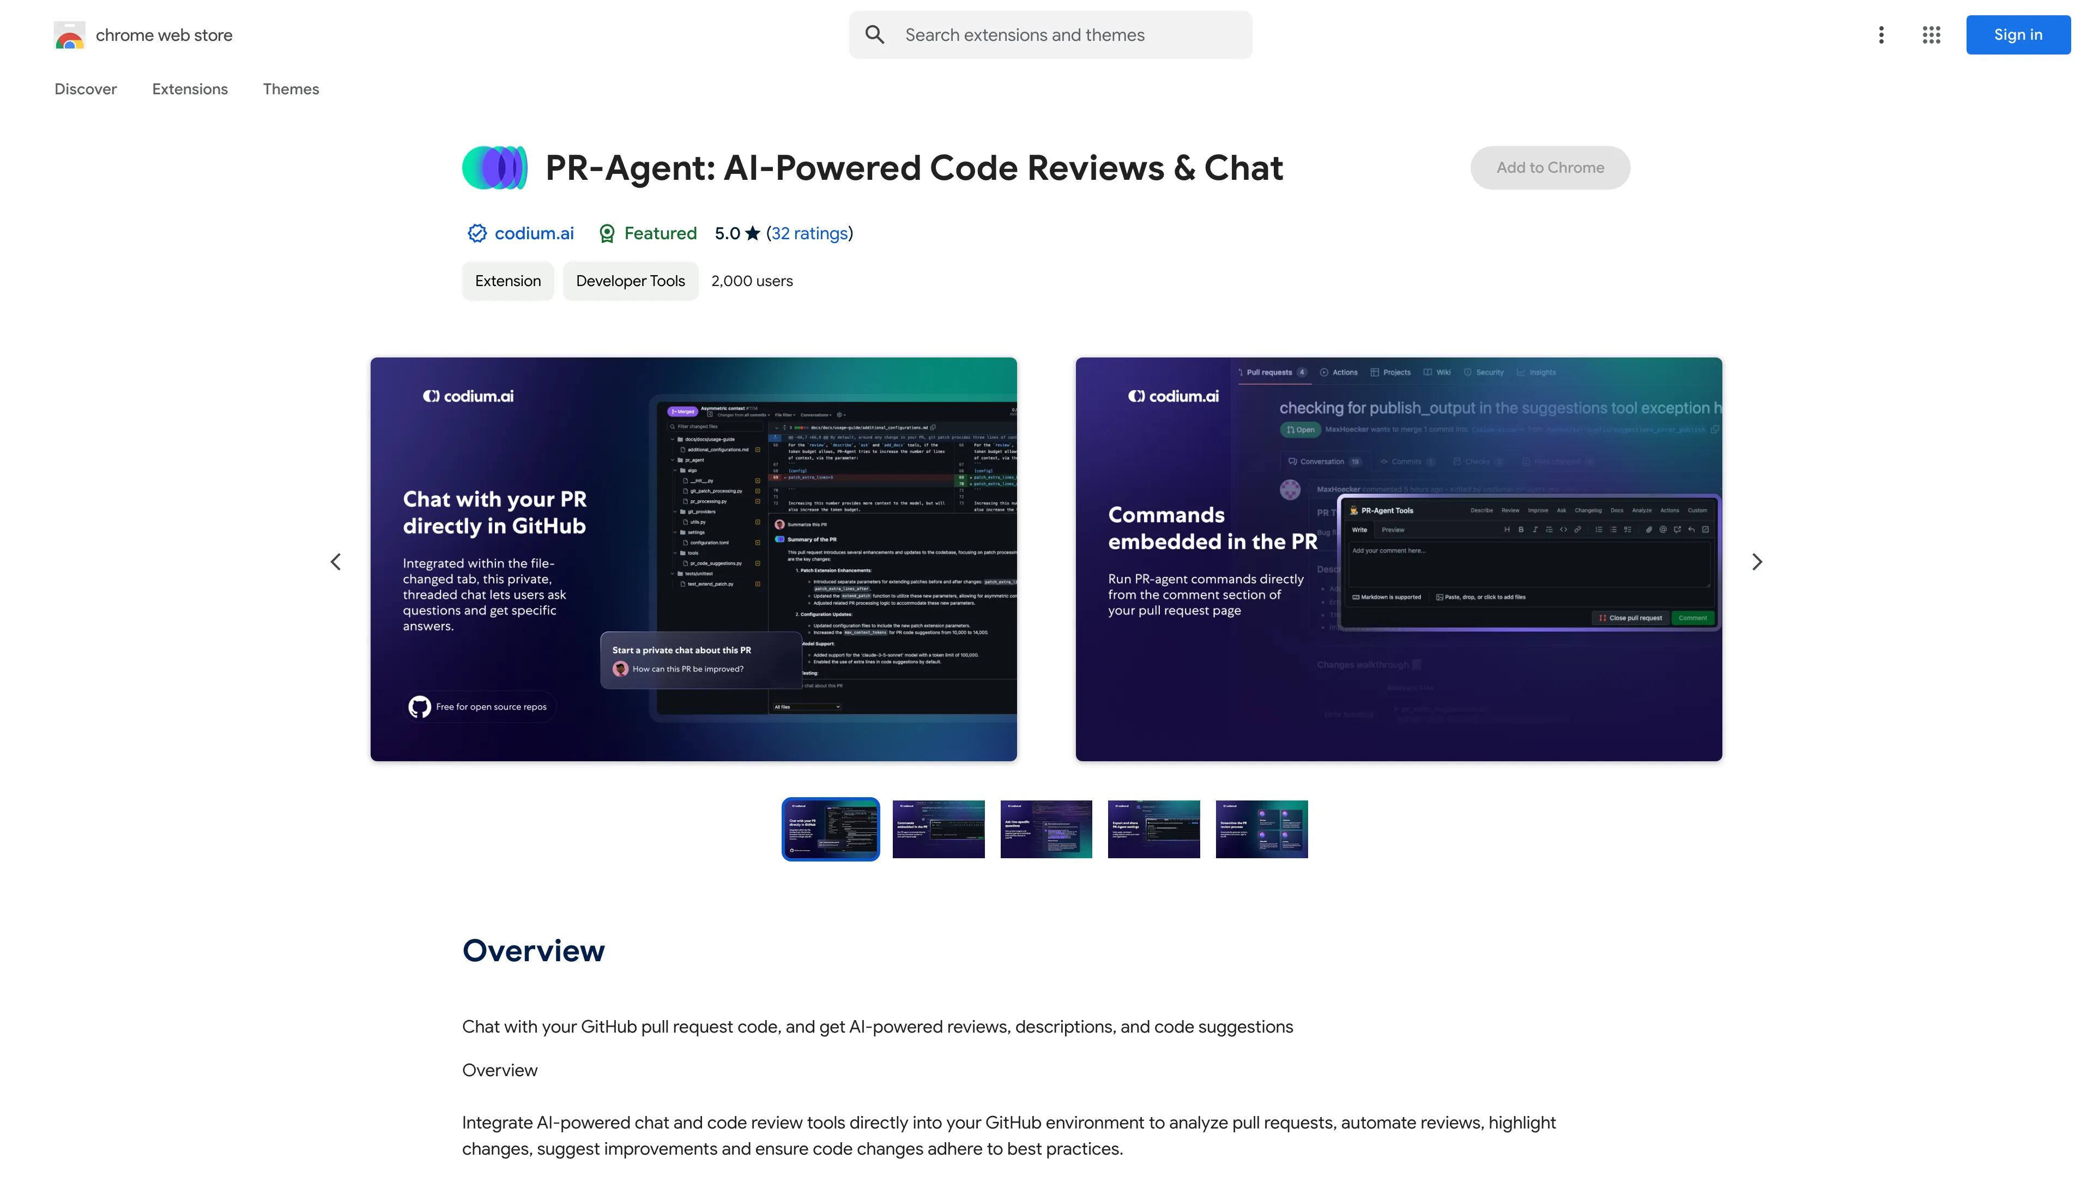Click the Chrome Web Store logo
Viewport: 2093px width, 1177px height.
(69, 35)
